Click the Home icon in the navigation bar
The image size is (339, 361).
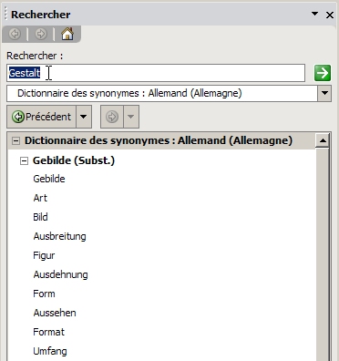(67, 34)
